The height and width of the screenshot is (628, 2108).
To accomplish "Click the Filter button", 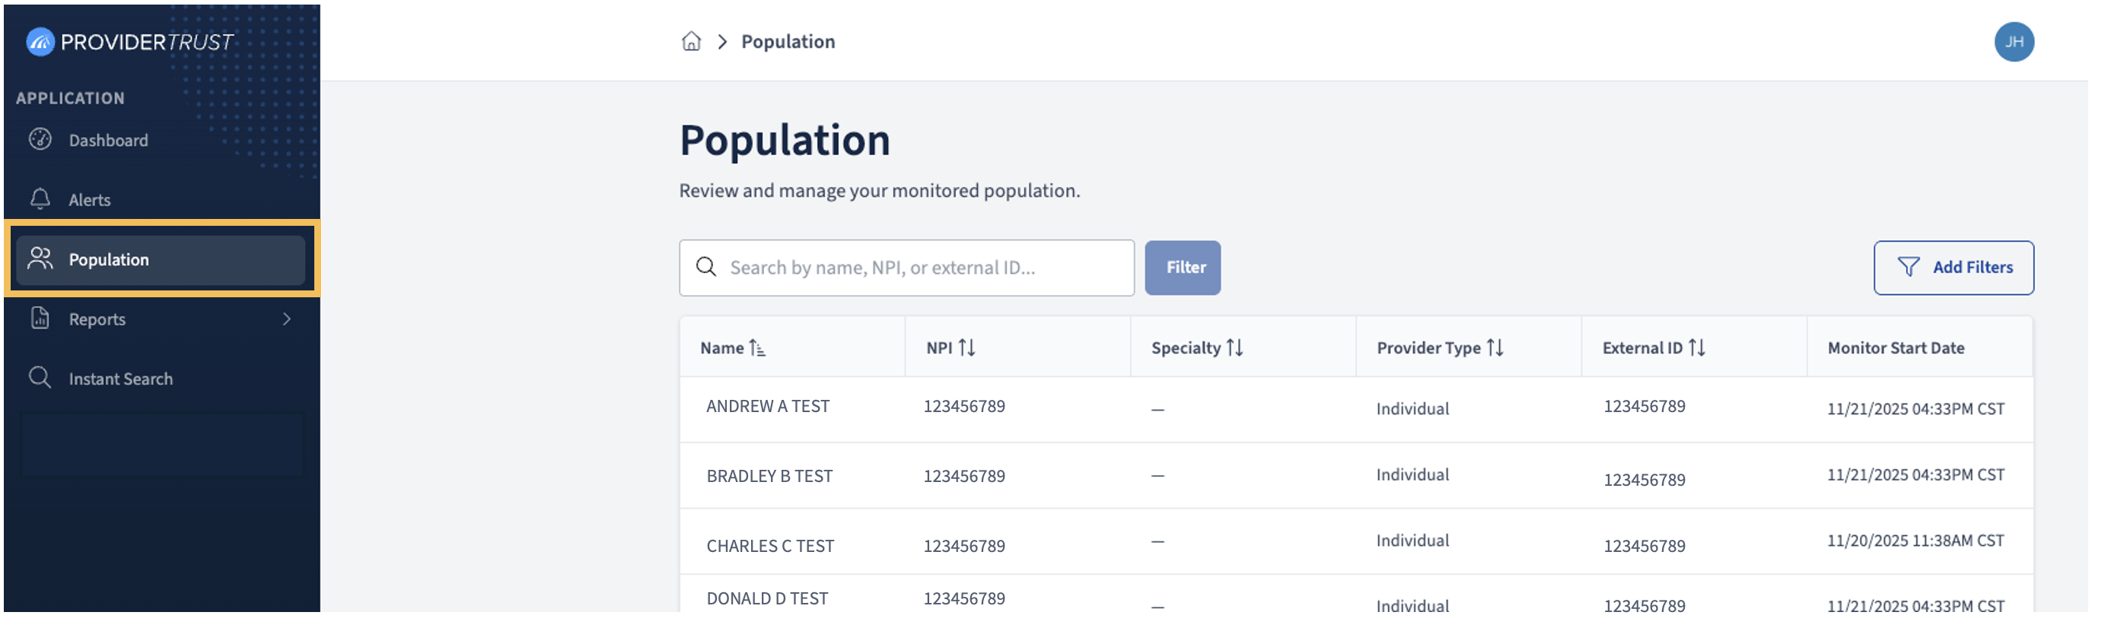I will point(1183,268).
